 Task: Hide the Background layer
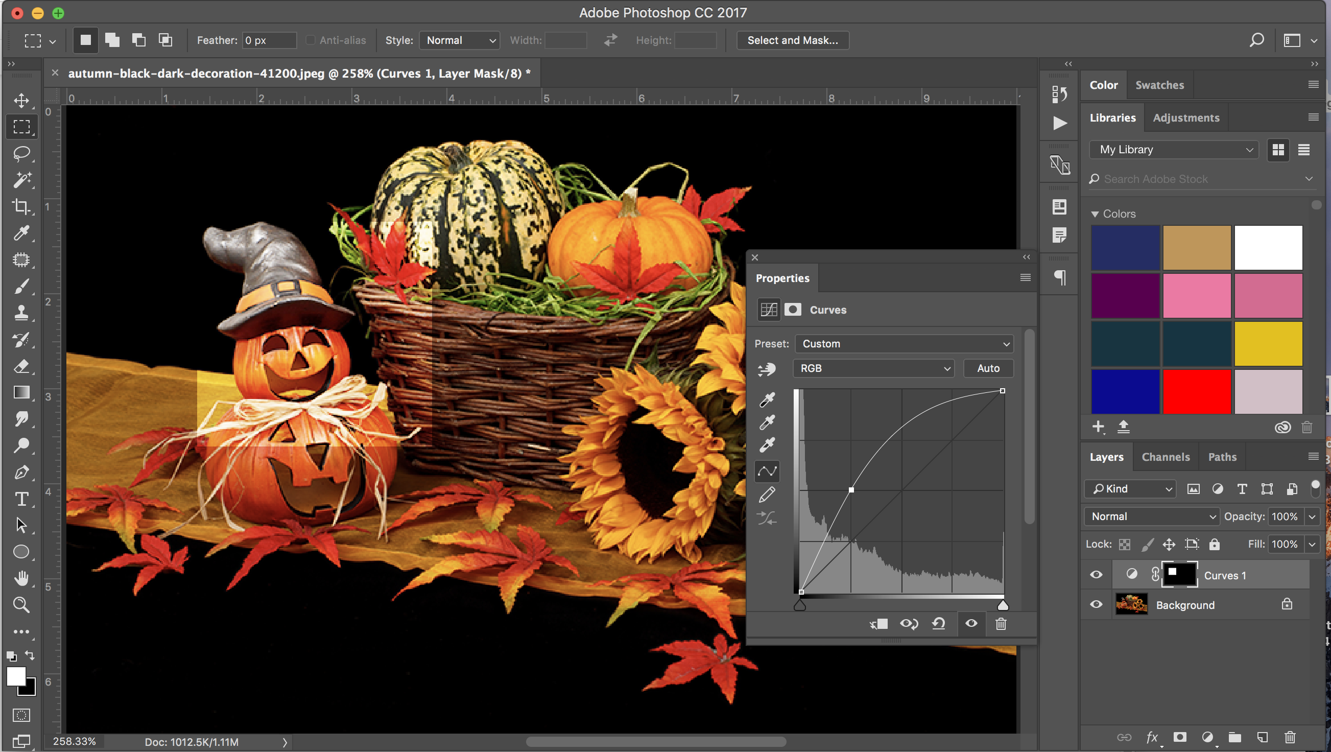click(x=1096, y=605)
